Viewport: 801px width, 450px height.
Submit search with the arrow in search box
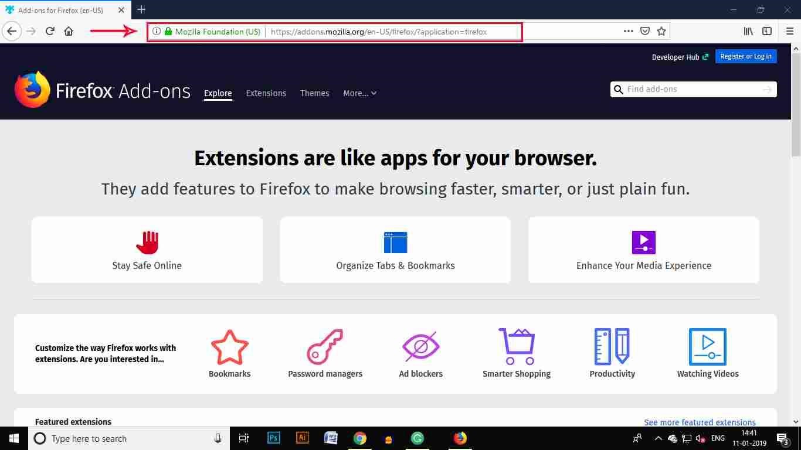(x=767, y=89)
